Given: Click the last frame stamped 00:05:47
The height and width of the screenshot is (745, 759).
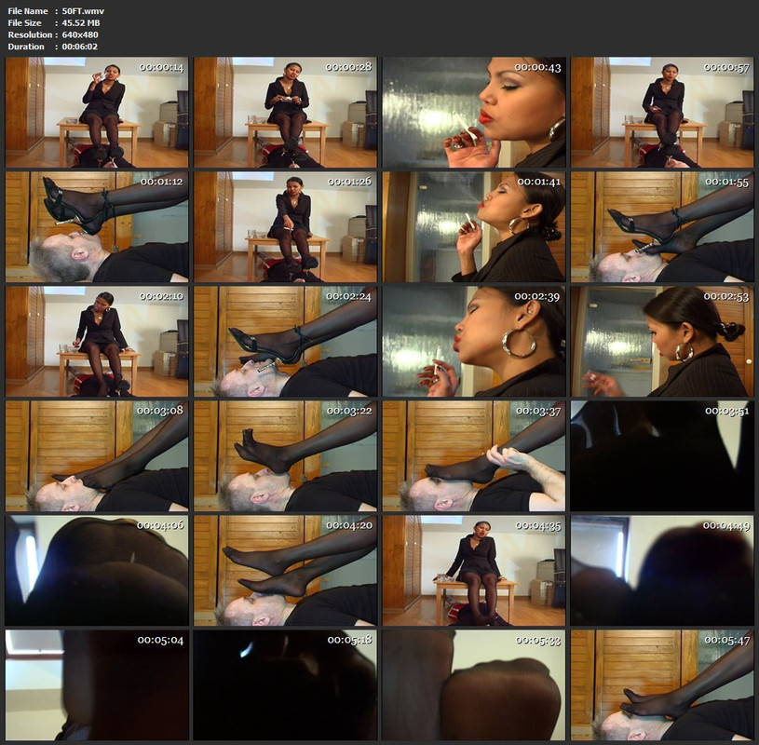Looking at the screenshot, I should coord(662,685).
